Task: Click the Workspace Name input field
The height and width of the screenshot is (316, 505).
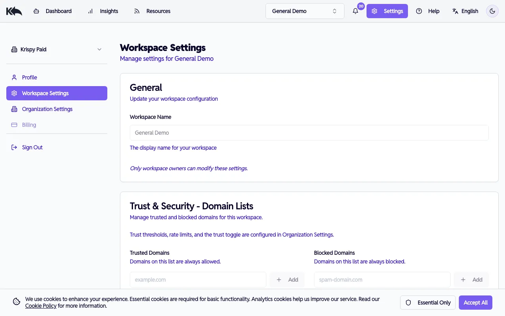Action: tap(309, 133)
